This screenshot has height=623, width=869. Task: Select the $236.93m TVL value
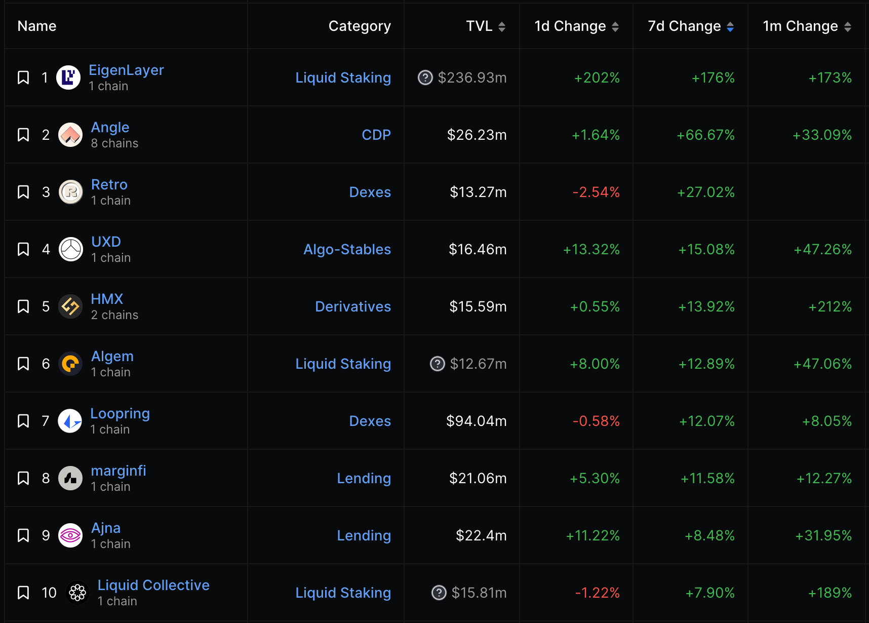pyautogui.click(x=472, y=77)
